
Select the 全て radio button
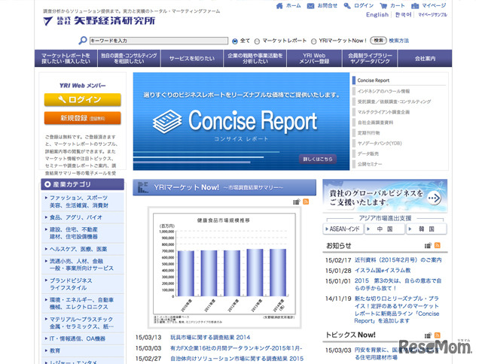(x=235, y=41)
